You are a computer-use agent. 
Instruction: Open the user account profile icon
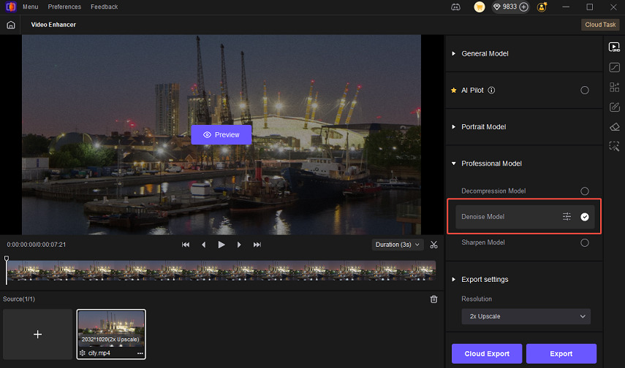tap(542, 7)
